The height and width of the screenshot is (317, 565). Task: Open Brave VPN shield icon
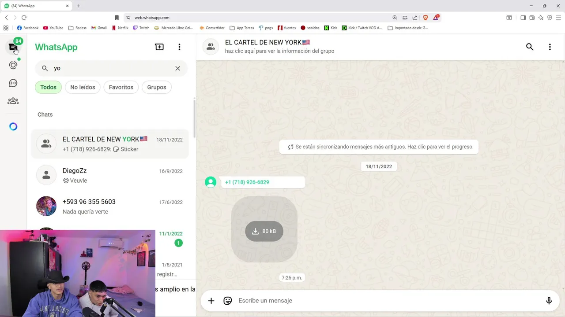tap(550, 18)
